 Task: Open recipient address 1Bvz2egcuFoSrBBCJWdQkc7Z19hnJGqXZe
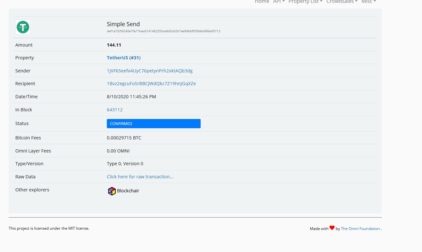151,84
